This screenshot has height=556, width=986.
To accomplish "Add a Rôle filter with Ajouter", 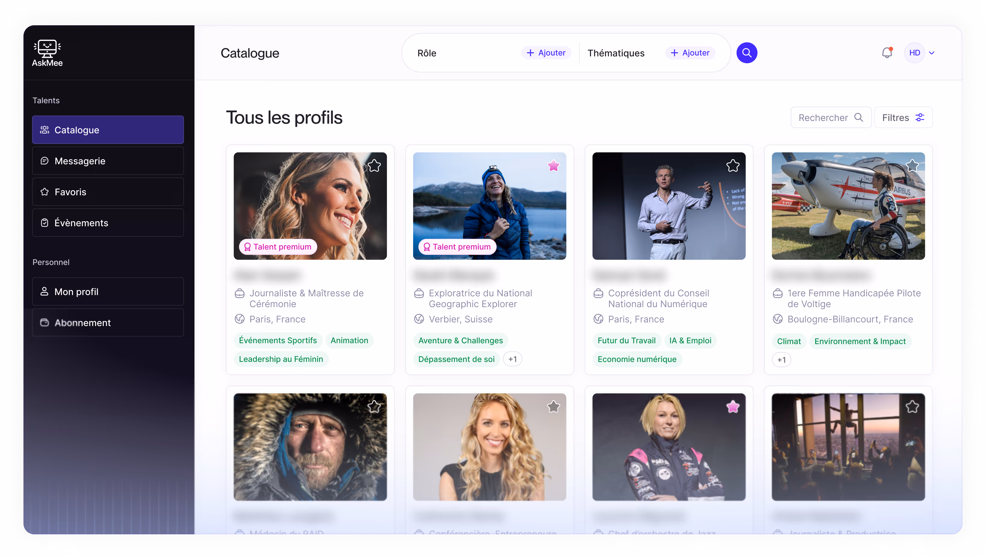I will tap(546, 53).
